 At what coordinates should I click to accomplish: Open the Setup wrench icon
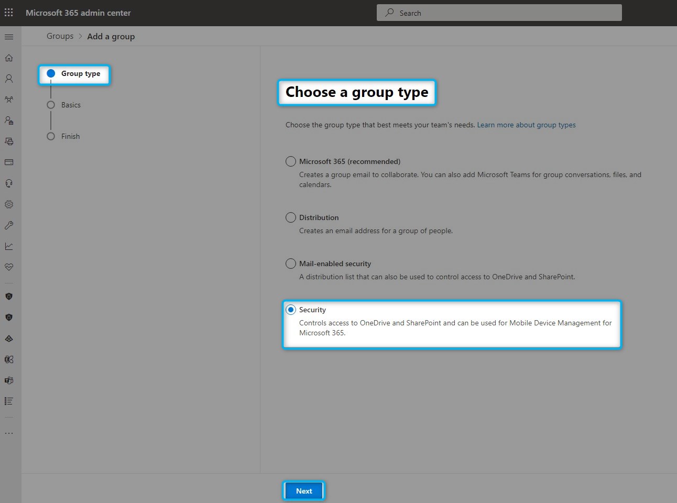click(9, 225)
